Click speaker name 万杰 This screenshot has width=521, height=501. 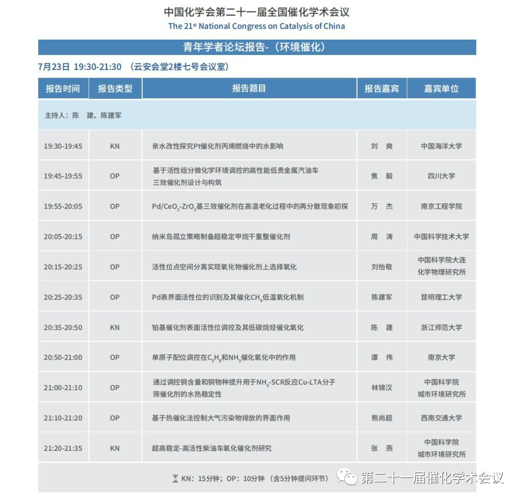(x=382, y=207)
